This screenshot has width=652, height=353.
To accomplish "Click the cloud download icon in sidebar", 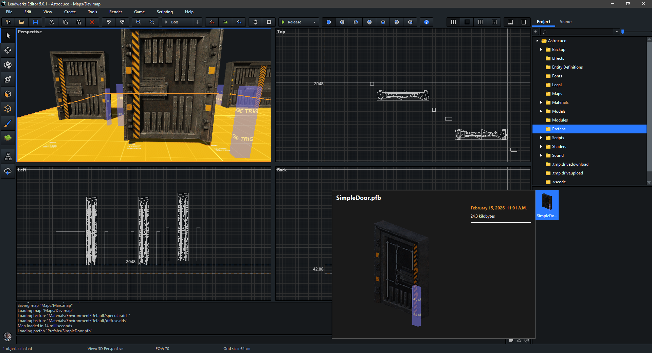I will (8, 171).
